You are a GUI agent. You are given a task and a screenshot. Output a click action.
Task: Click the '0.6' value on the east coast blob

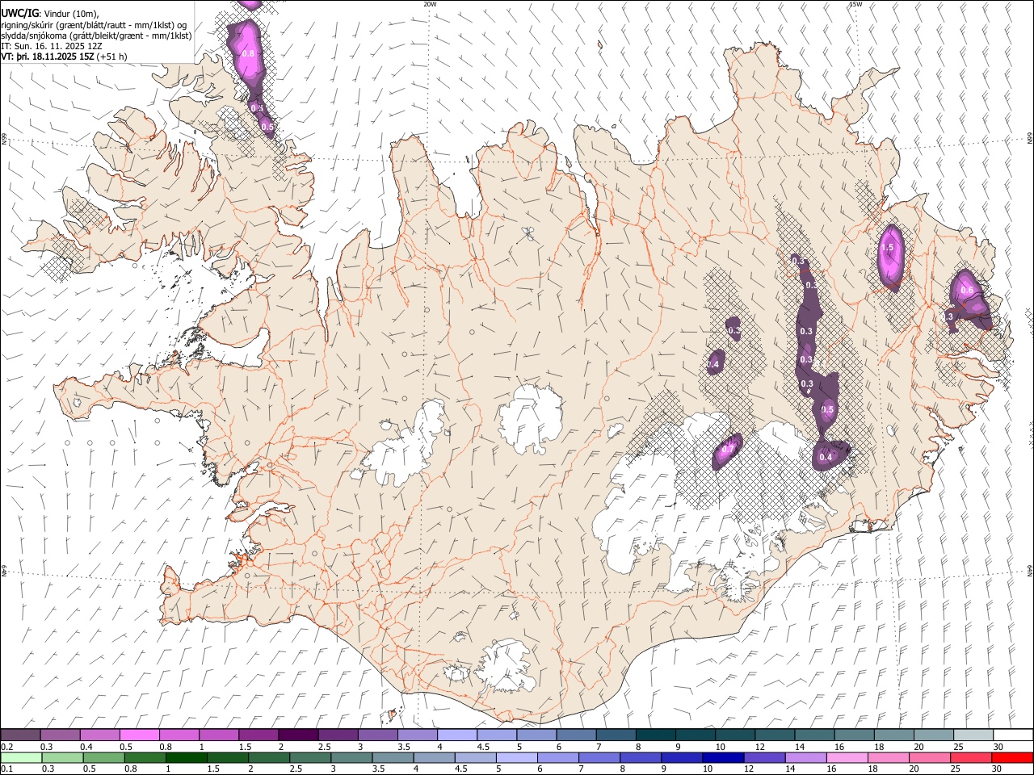(x=965, y=290)
